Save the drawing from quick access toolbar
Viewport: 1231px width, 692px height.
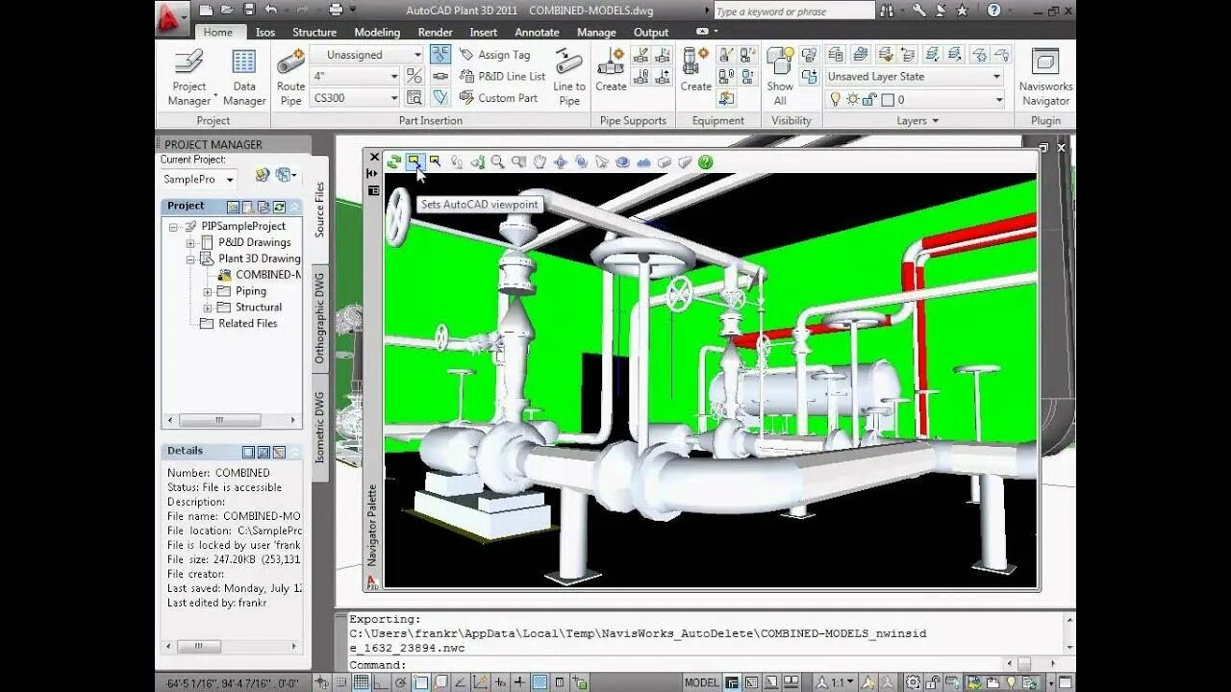249,10
